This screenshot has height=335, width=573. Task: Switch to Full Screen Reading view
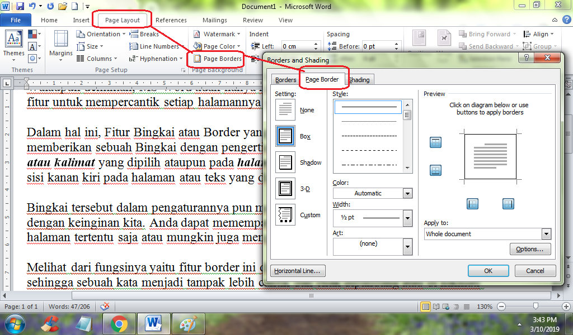click(436, 307)
